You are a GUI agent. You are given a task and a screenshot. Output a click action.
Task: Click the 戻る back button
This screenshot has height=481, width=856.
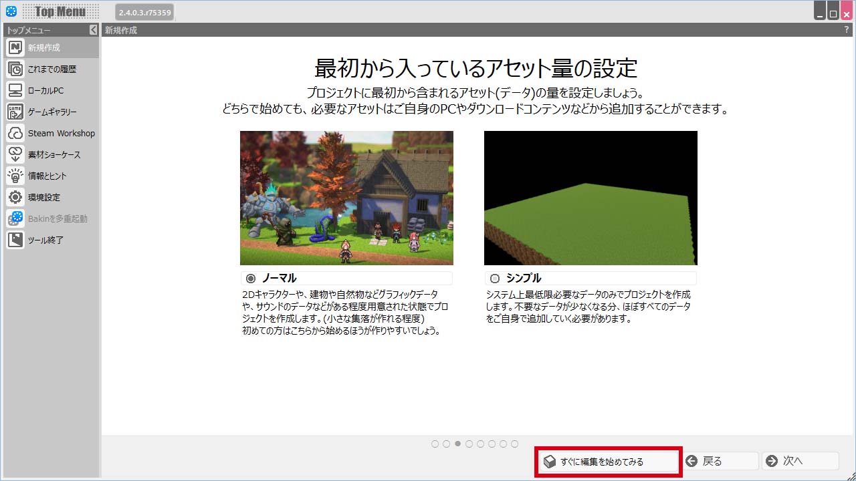tap(720, 461)
